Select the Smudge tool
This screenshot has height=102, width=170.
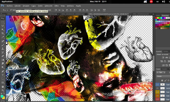point(3,64)
